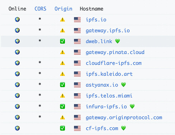Click the globe icon for astyanax.io
The image size is (175, 135).
17,85
